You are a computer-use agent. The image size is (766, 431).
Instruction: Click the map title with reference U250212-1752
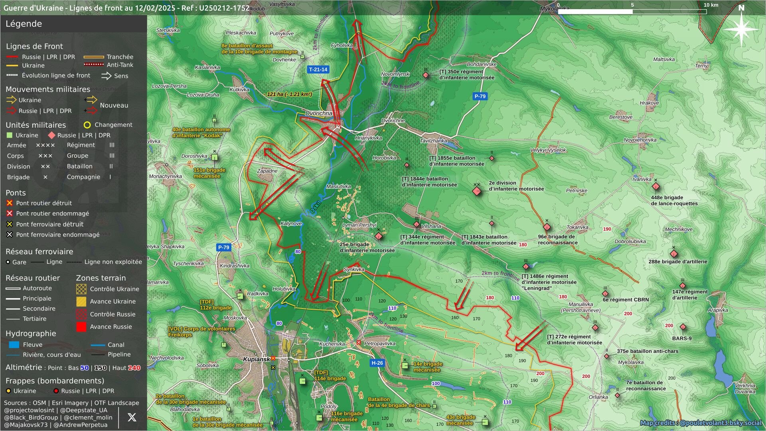point(126,8)
